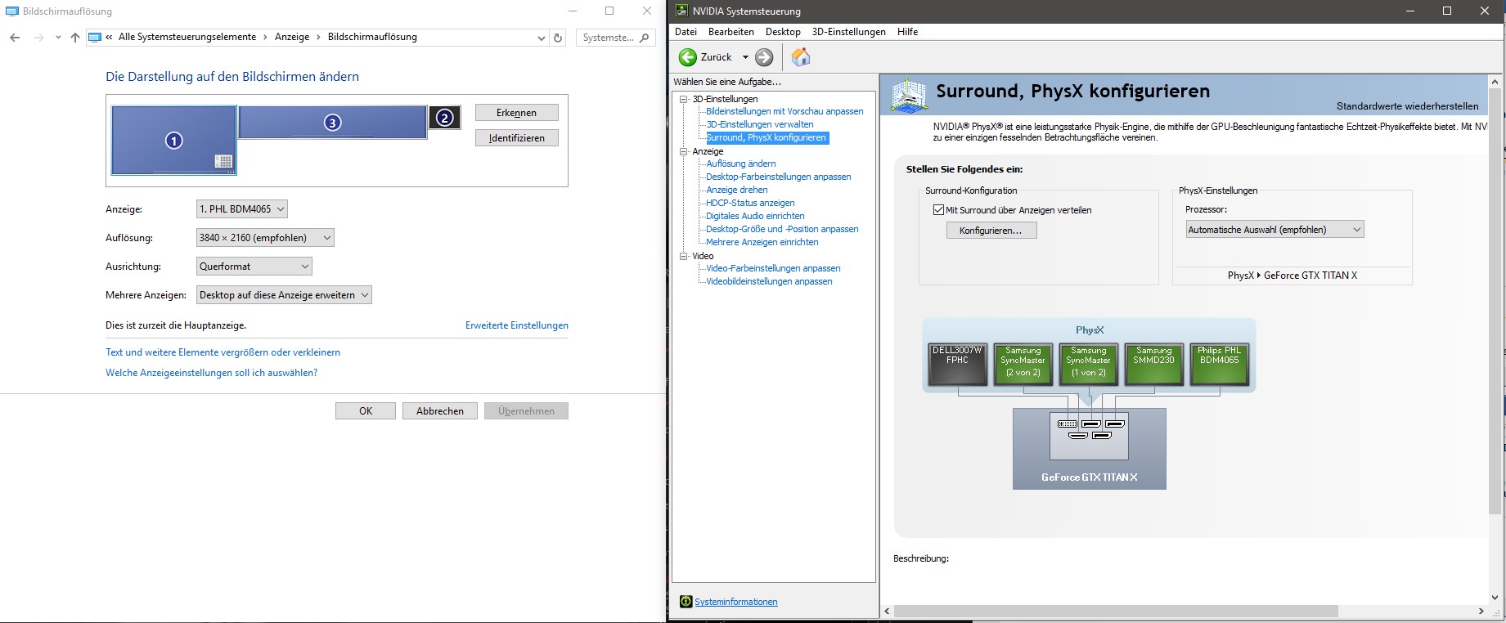Toggle Mit Surround über Anzeigen verteilen checkbox
Viewport: 1506px width, 623px height.
pos(938,209)
